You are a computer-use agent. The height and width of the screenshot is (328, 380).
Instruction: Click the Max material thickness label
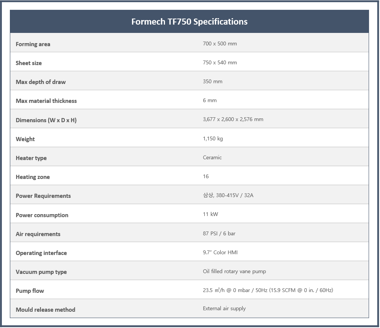[x=46, y=101]
